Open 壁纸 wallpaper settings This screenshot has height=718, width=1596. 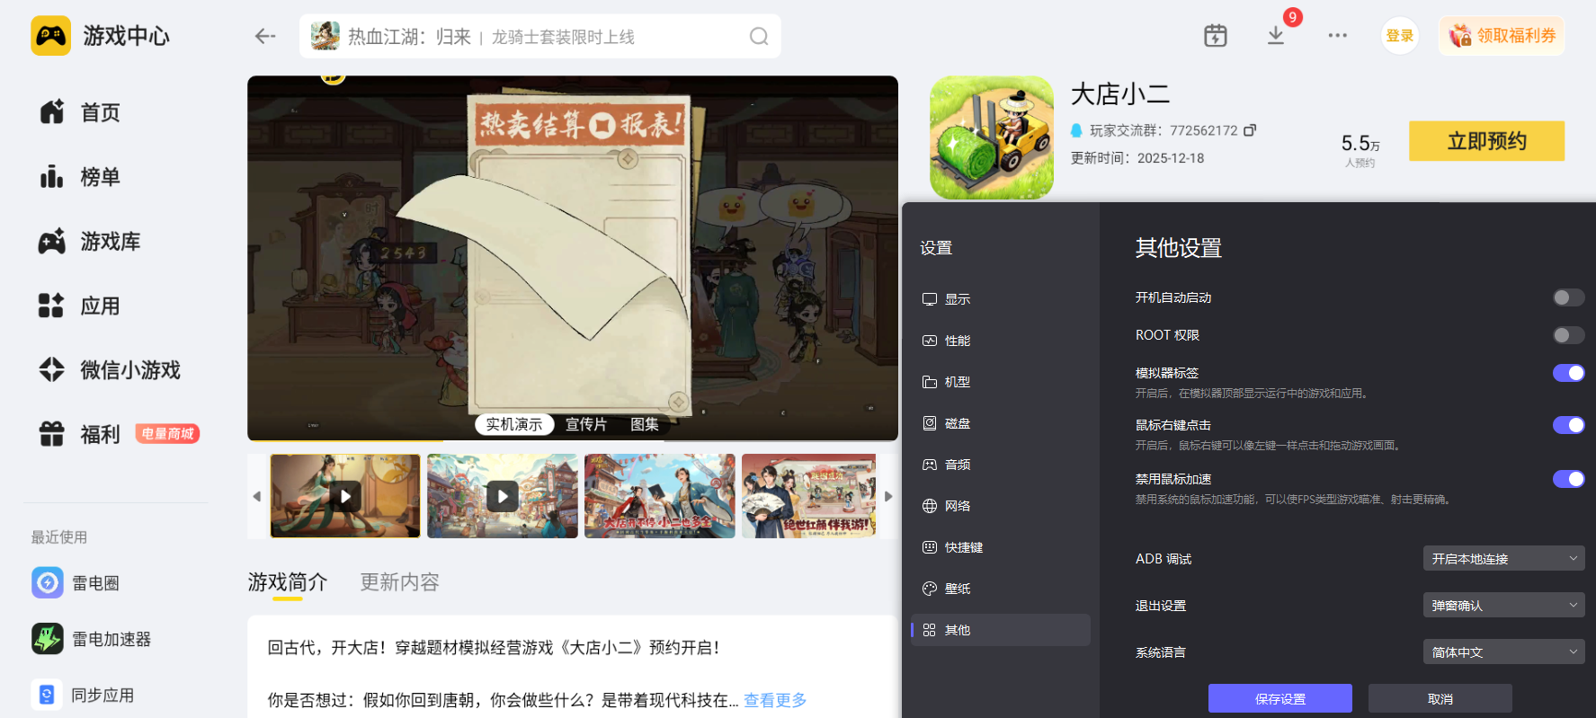(1001, 589)
